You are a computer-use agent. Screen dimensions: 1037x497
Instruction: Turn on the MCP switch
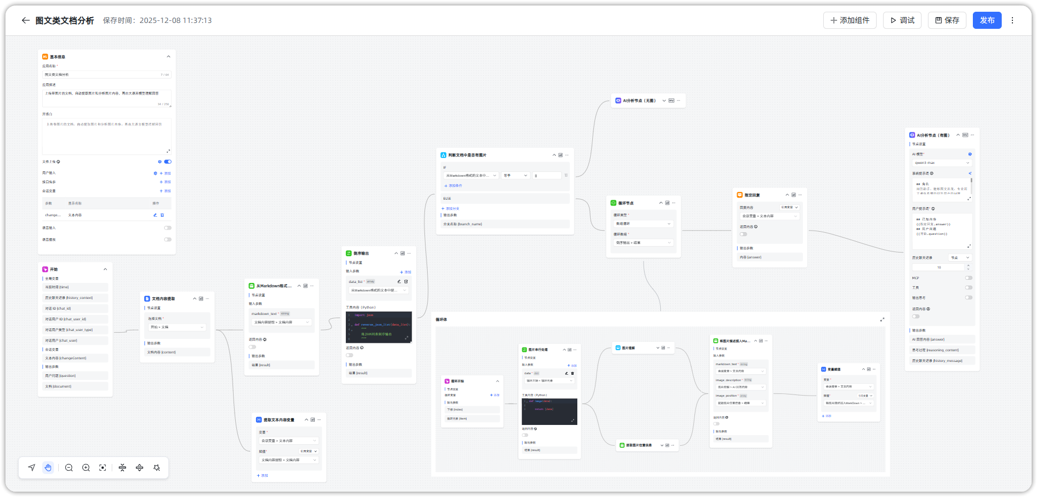969,278
